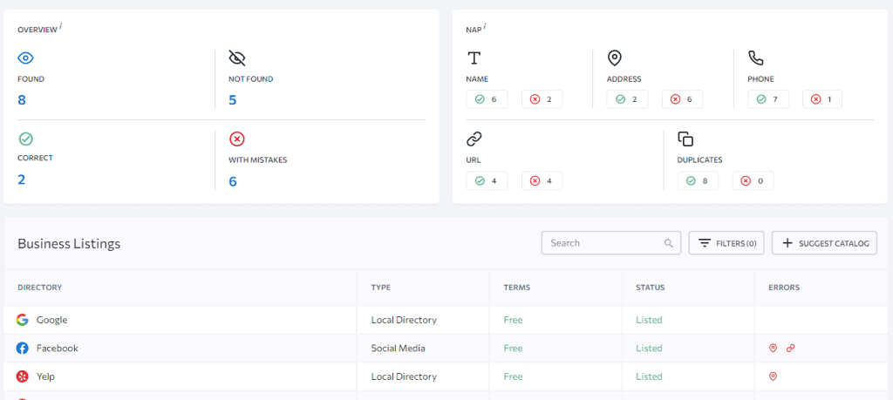Click Local Directory type in Yelp row
This screenshot has width=893, height=400.
pyautogui.click(x=404, y=376)
